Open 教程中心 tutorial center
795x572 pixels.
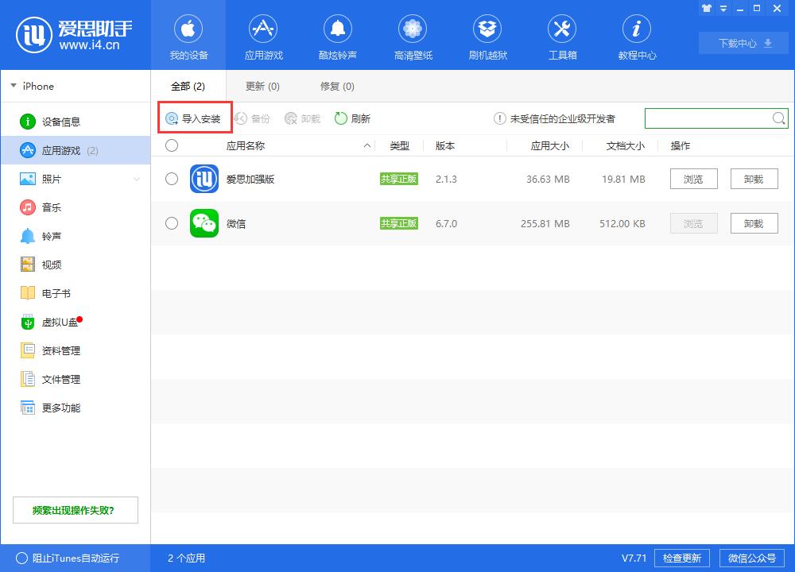(636, 35)
